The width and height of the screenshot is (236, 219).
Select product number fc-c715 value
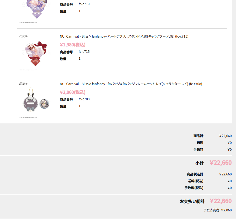pos(84,51)
